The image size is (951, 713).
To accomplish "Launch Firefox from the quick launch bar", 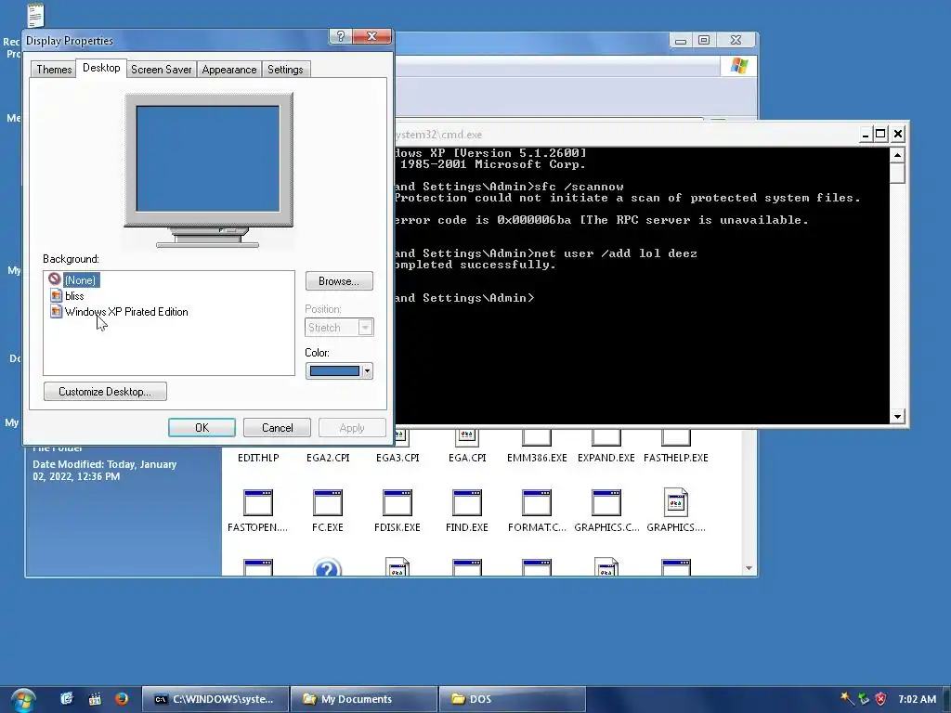I will [x=122, y=698].
